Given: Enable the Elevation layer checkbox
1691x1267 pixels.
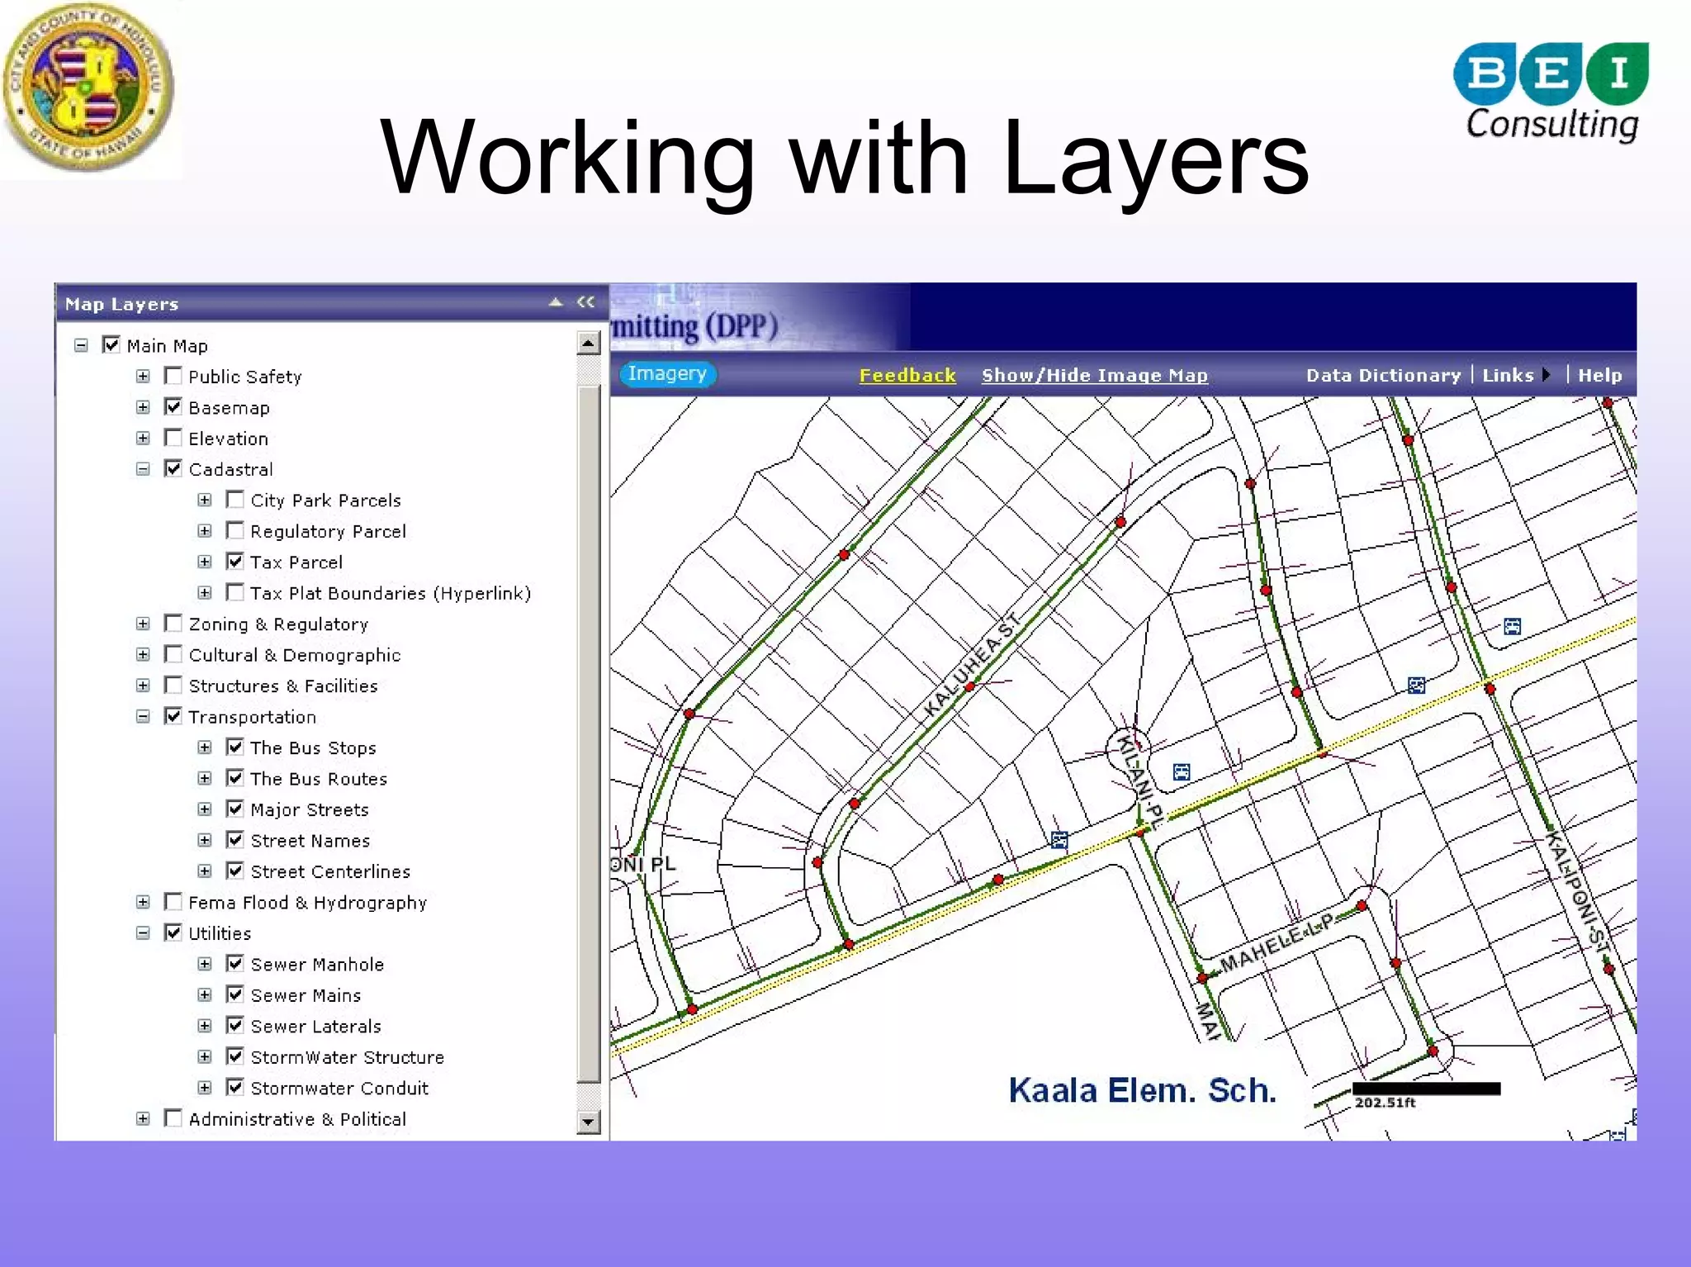Looking at the screenshot, I should [173, 438].
